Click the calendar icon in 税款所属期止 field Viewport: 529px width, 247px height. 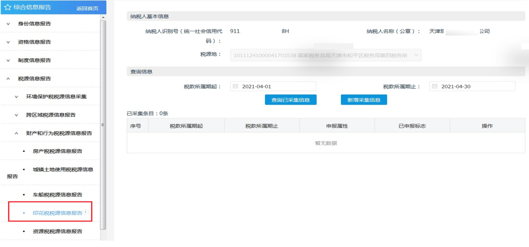click(x=435, y=86)
